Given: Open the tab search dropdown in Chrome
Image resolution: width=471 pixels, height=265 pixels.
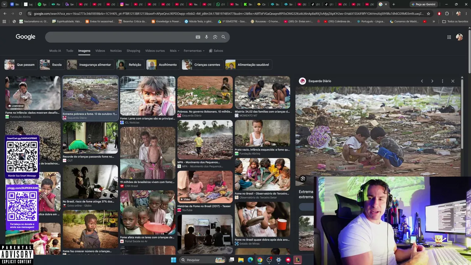Looking at the screenshot, I should pos(5,4).
